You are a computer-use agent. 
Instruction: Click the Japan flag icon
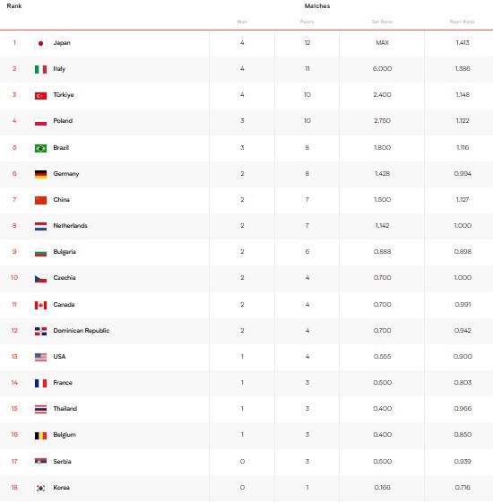point(41,43)
